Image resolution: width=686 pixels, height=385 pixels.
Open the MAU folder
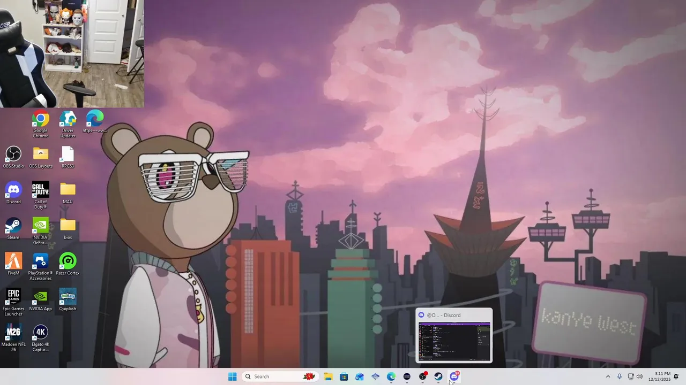tap(68, 193)
